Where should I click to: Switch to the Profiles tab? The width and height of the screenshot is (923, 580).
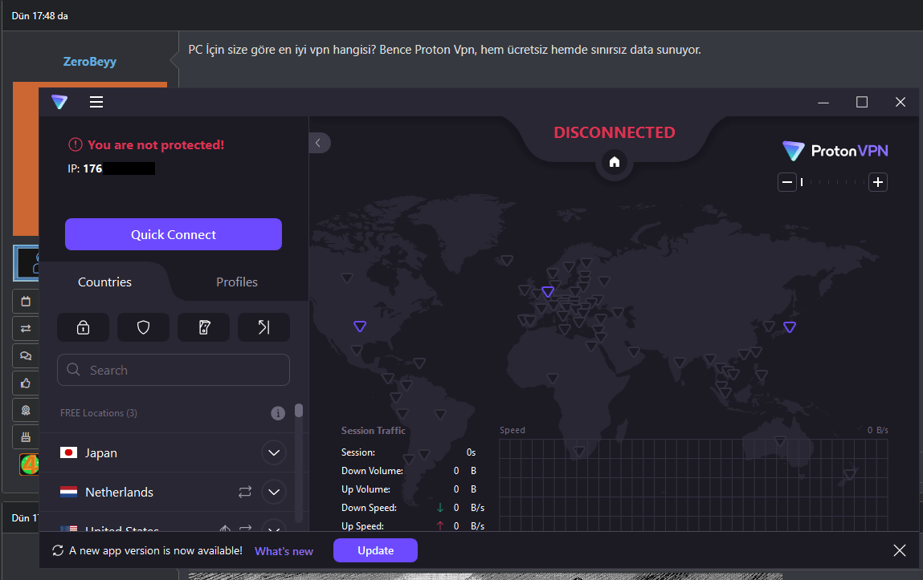237,282
